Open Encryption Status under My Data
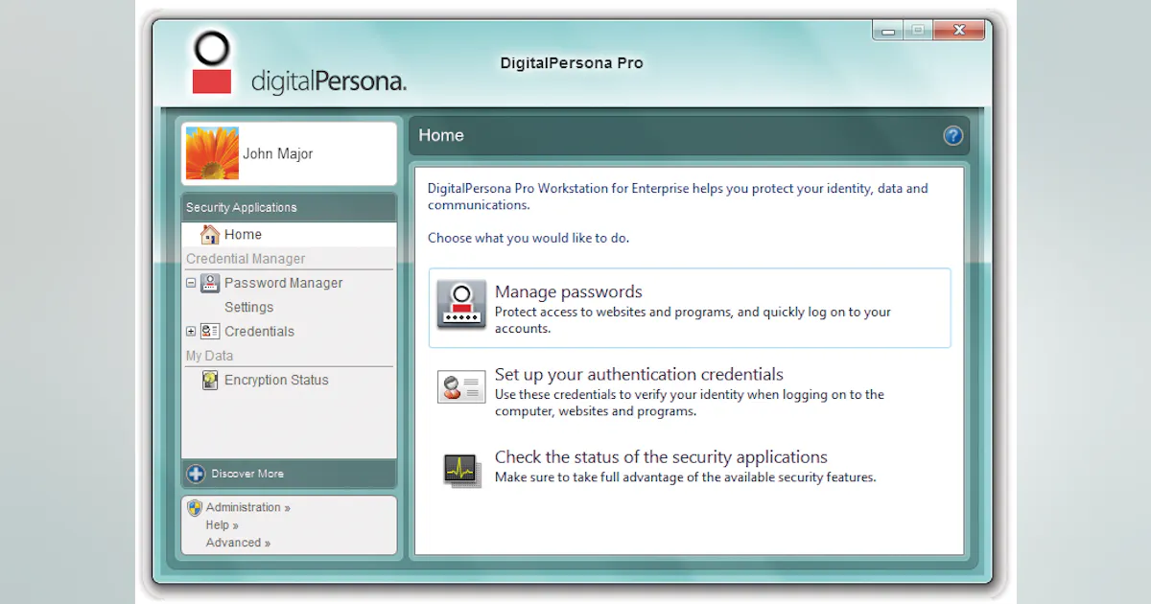Viewport: 1151px width, 604px height. 276,380
